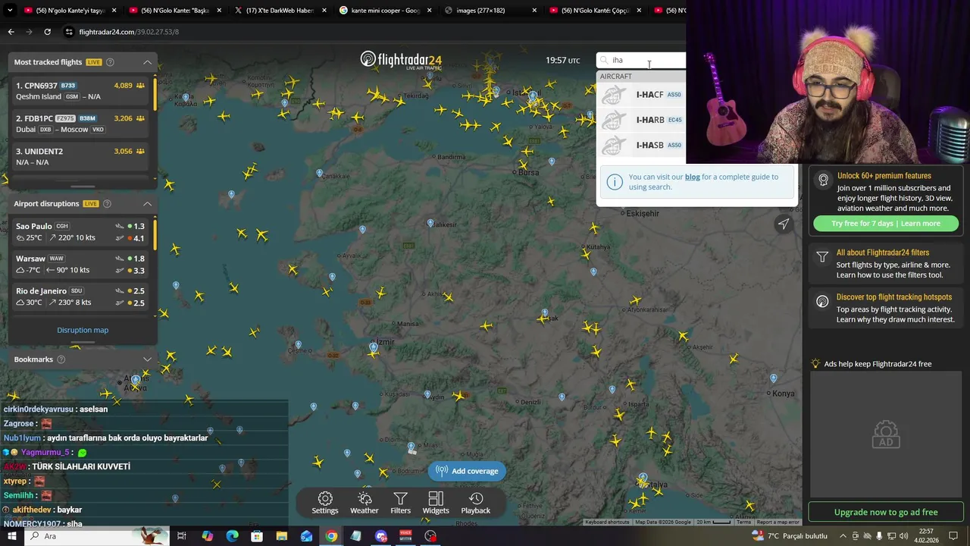Open Sao Paulo CGH airport disruption row
Screen dimensions: 970x546
(81, 231)
